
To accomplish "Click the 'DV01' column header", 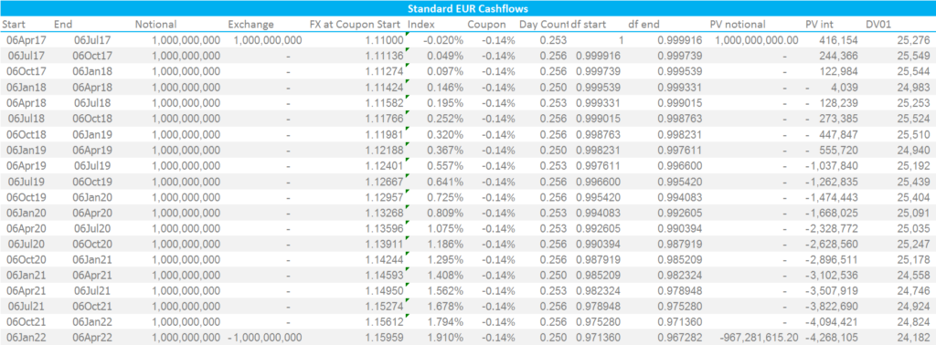I will (x=878, y=25).
